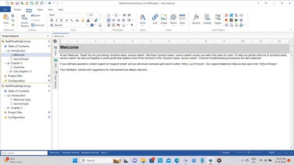The width and height of the screenshot is (294, 165).
Task: Click the text highlight color pen
Action: point(96,20)
